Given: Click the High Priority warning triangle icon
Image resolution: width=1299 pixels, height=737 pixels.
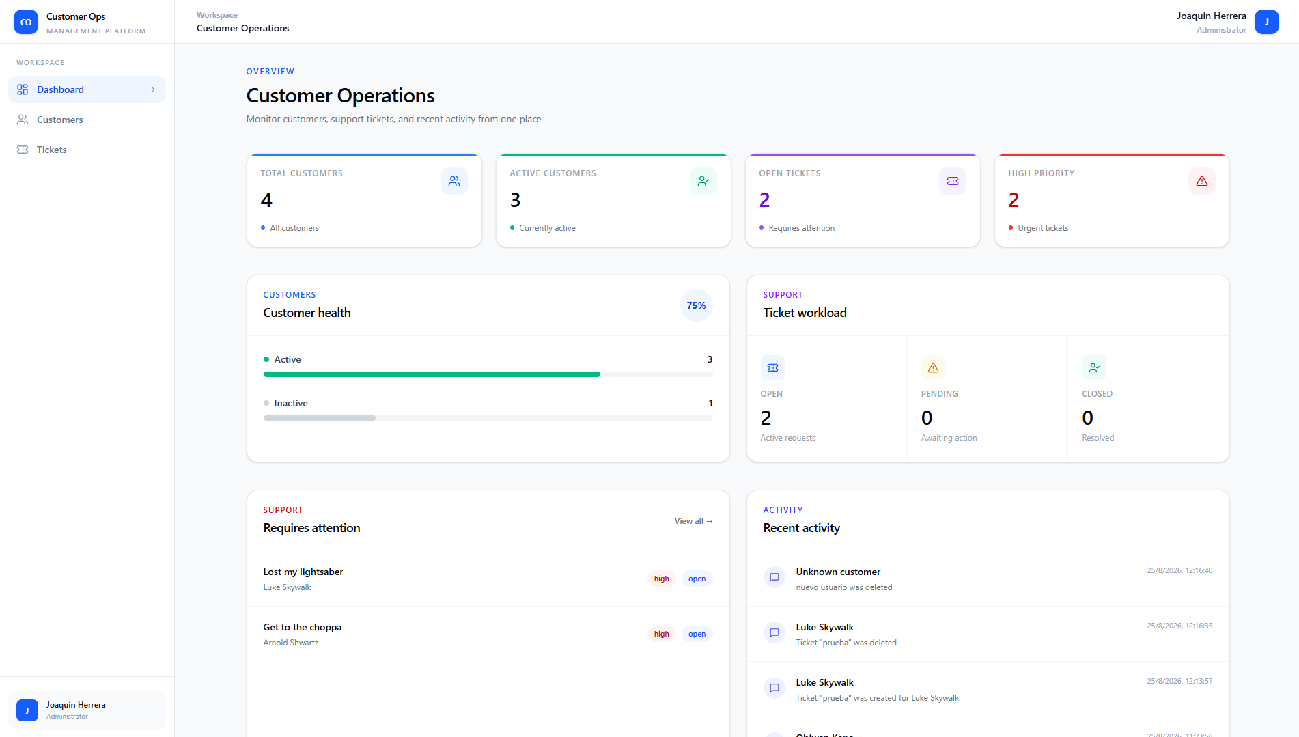Looking at the screenshot, I should click(x=1202, y=181).
